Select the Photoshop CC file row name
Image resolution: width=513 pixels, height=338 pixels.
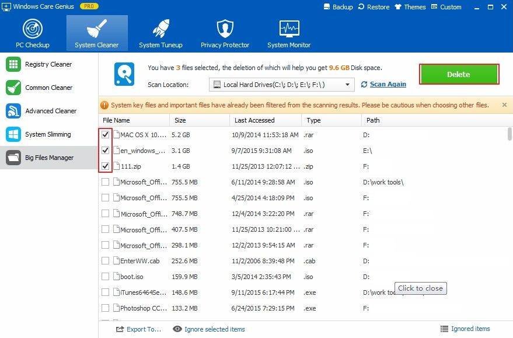(144, 308)
